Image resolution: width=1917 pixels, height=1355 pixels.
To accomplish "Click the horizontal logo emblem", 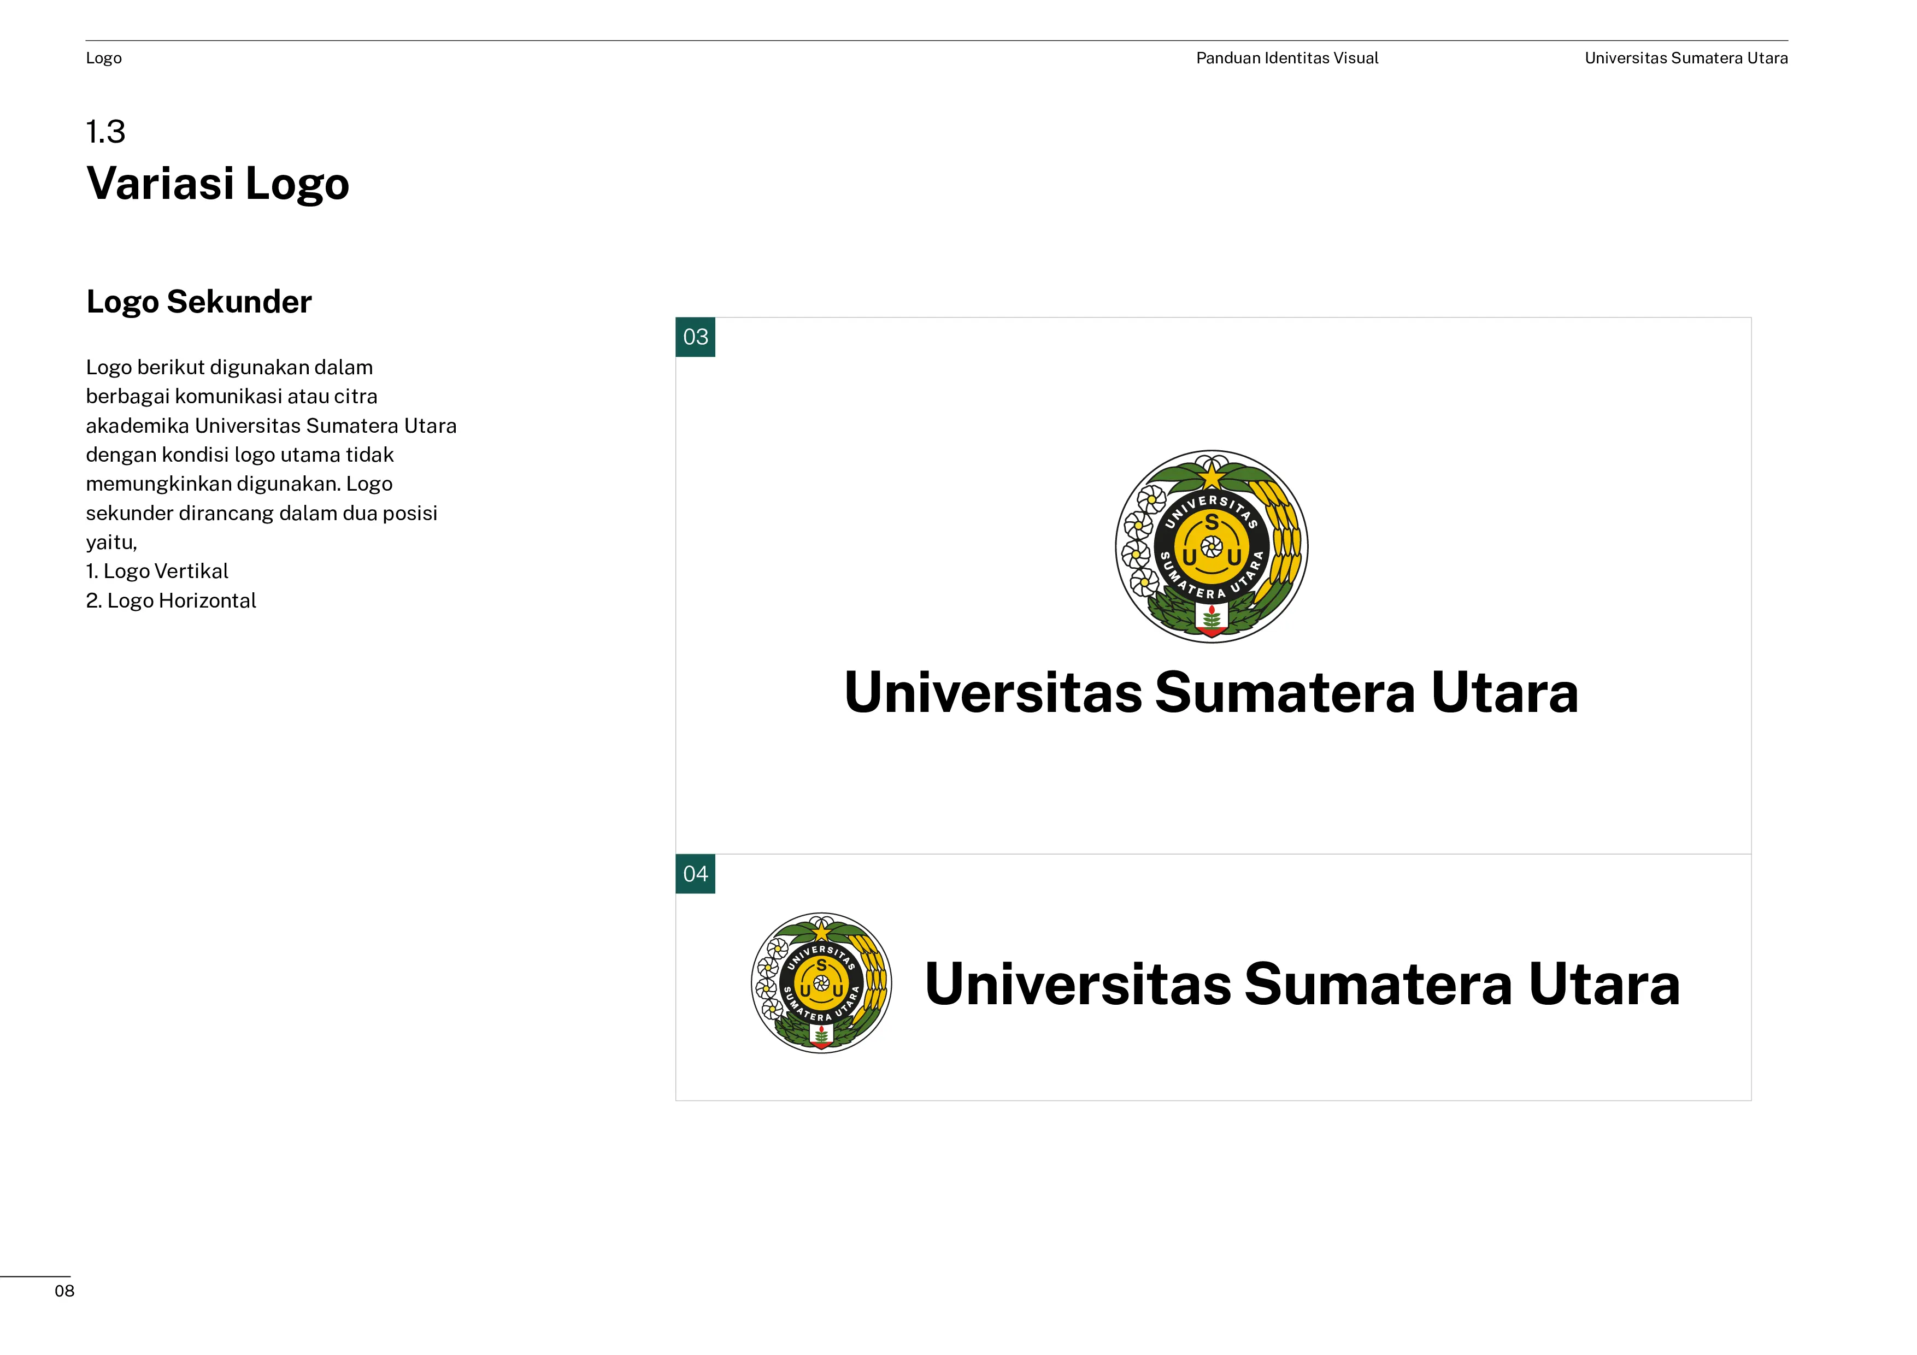I will (821, 982).
